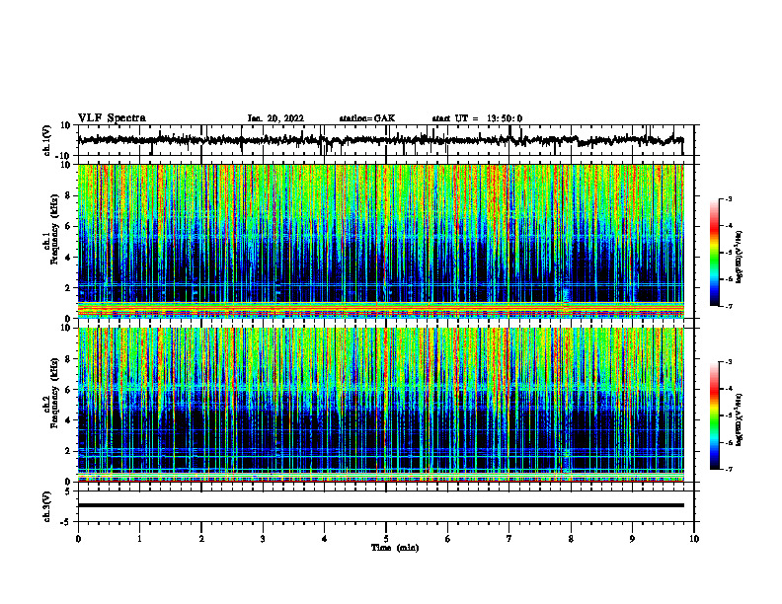
Task: Click the ch.1 frequency axis "2" tick label
Action: [x=68, y=287]
